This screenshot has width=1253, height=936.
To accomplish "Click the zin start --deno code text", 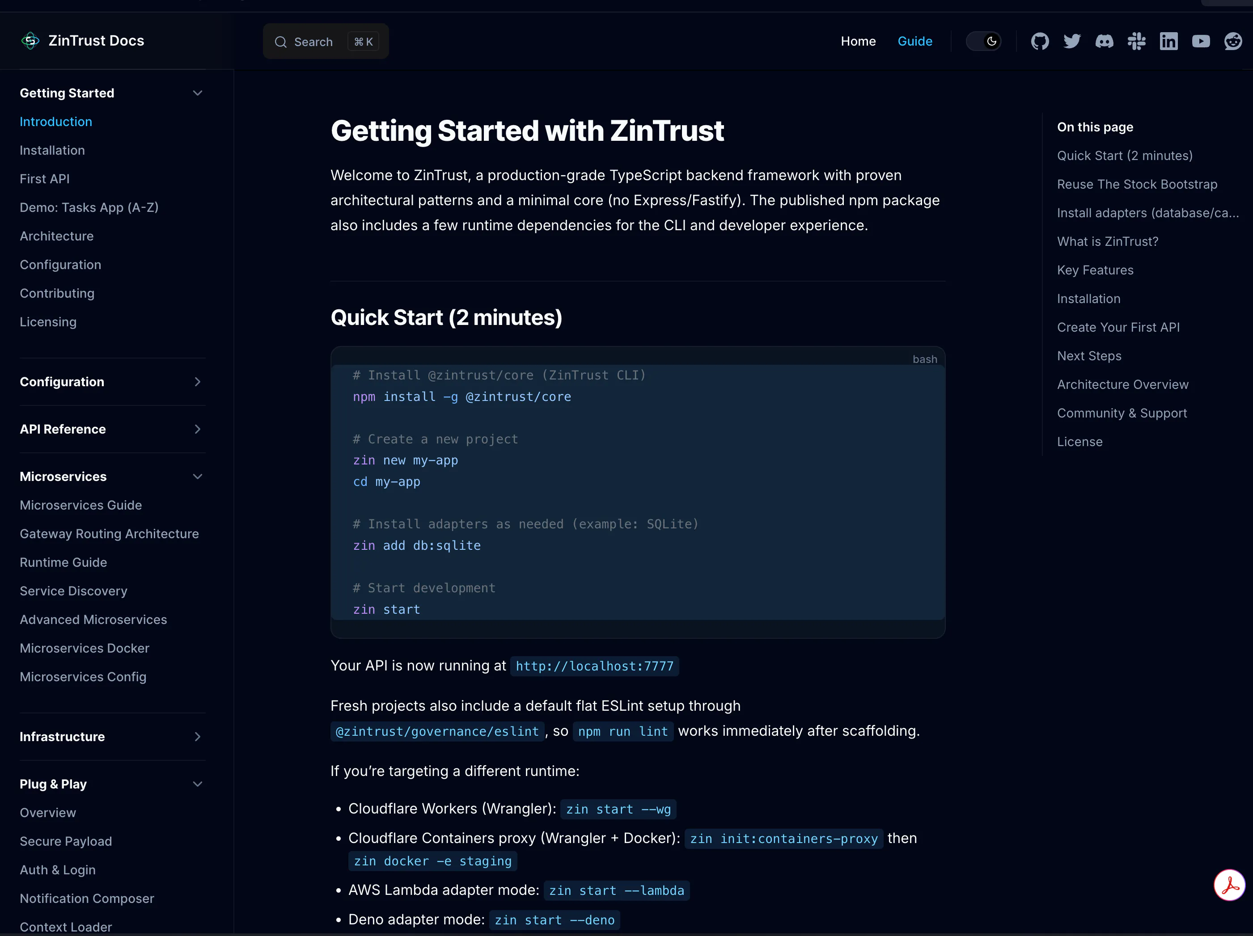I will point(555,920).
